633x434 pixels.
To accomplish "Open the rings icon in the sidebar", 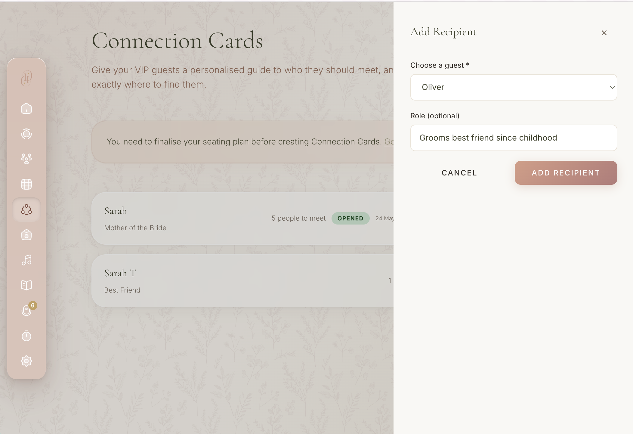I will pyautogui.click(x=26, y=134).
